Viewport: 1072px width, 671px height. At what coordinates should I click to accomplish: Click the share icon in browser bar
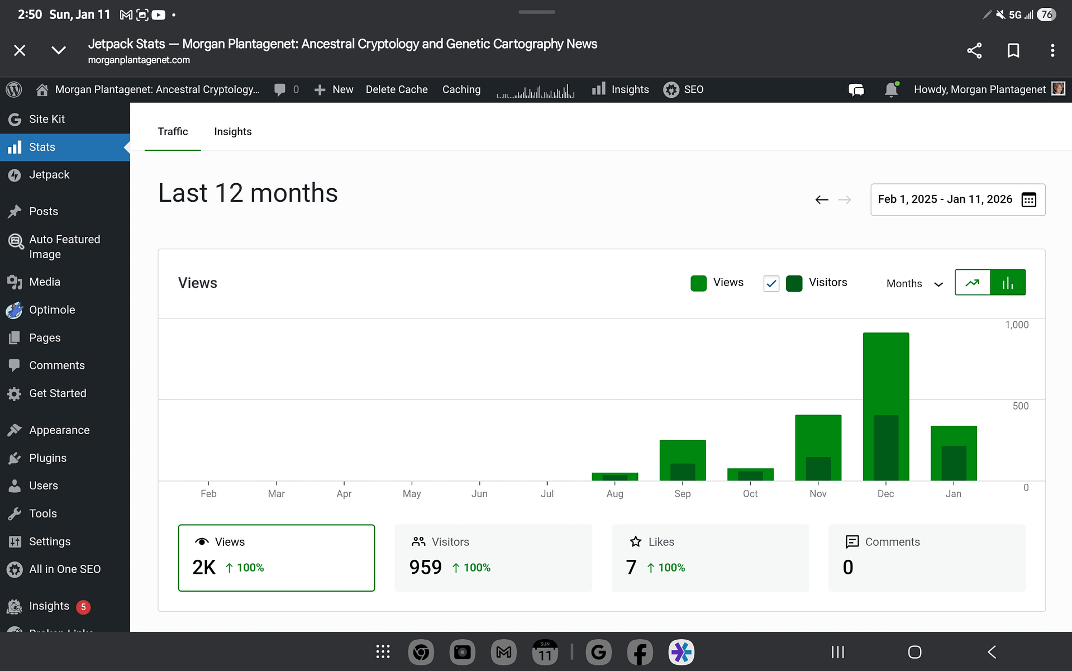click(974, 51)
